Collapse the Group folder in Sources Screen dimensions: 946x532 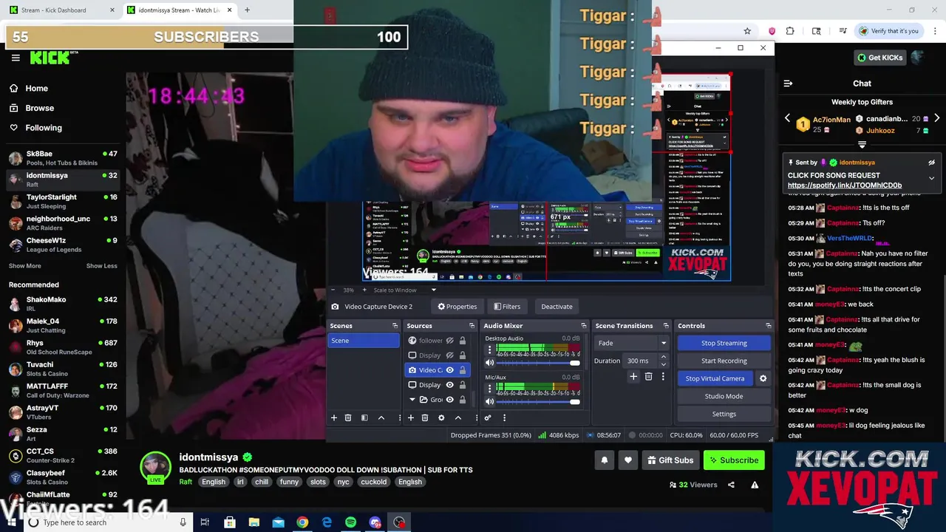[x=412, y=400]
